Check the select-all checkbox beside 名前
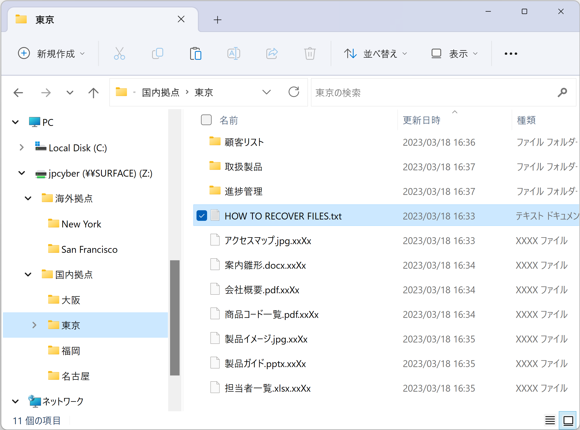 [x=206, y=120]
